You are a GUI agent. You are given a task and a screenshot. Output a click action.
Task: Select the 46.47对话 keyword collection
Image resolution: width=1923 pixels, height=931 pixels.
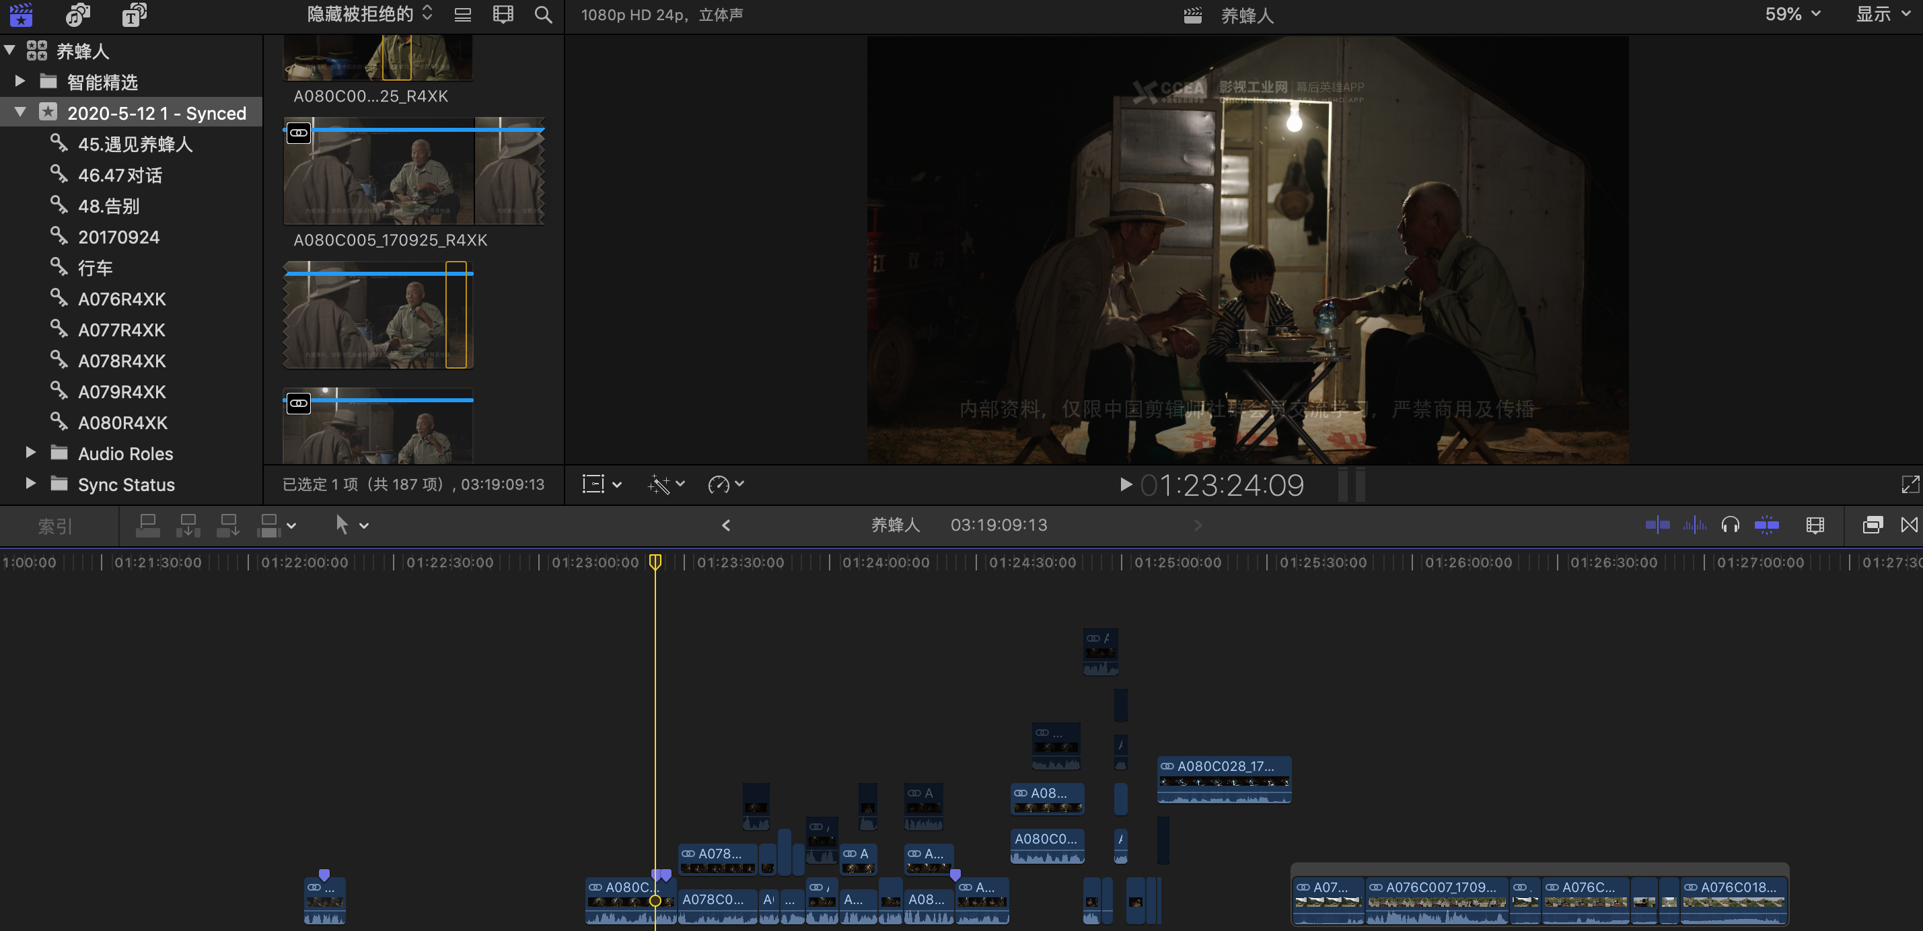pyautogui.click(x=120, y=176)
